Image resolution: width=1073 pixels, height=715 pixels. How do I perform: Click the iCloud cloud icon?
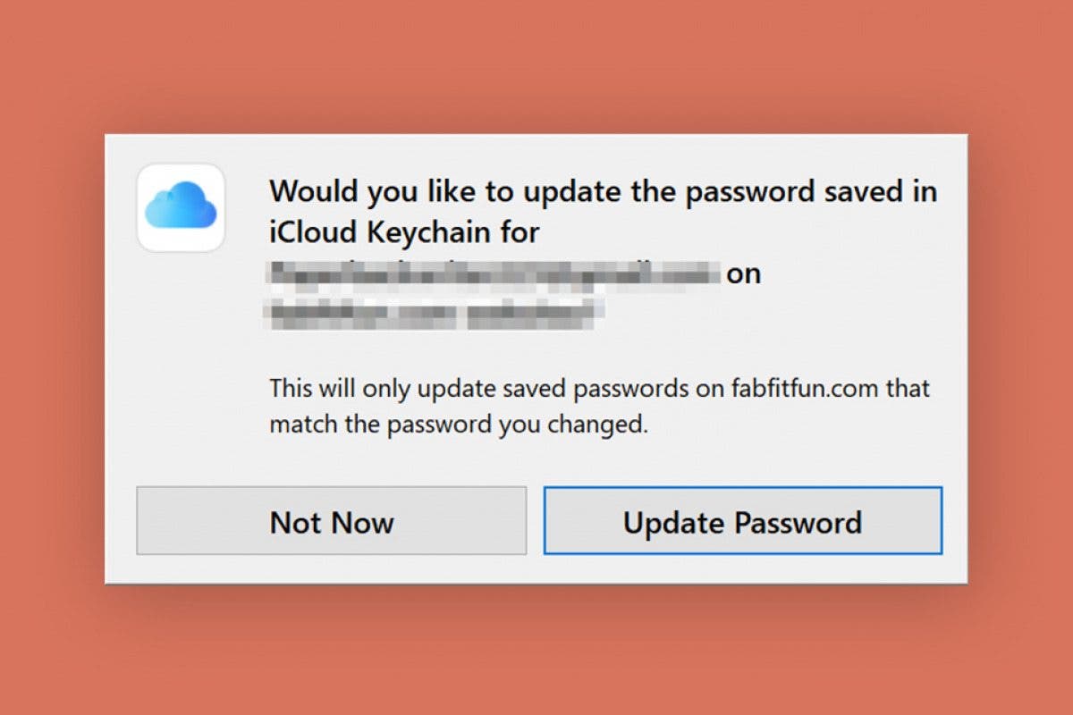click(181, 207)
